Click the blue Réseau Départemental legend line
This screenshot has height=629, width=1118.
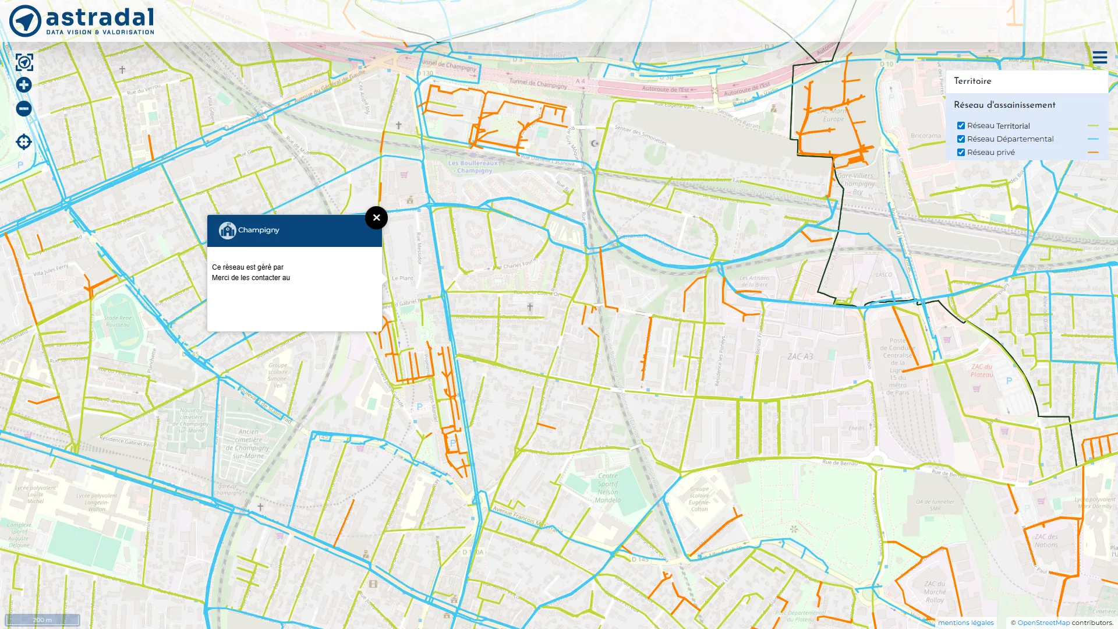pyautogui.click(x=1093, y=139)
